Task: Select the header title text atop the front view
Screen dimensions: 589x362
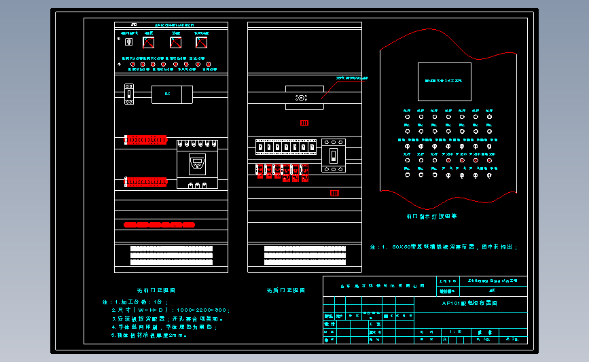Action: [175, 25]
